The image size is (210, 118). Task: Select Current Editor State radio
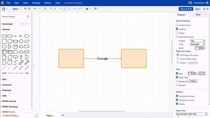178,59
